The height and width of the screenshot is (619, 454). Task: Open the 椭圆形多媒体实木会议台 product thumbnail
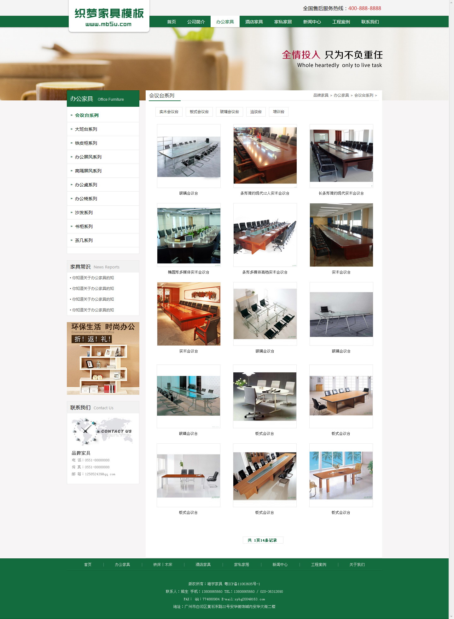click(189, 235)
